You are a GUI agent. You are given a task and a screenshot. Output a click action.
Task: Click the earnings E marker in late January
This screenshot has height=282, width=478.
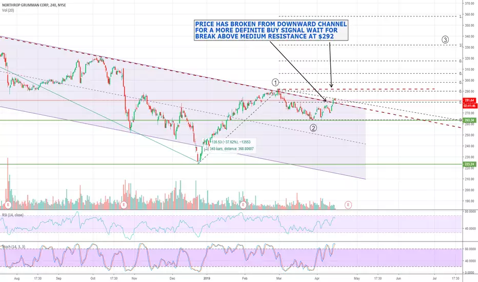coord(243,205)
